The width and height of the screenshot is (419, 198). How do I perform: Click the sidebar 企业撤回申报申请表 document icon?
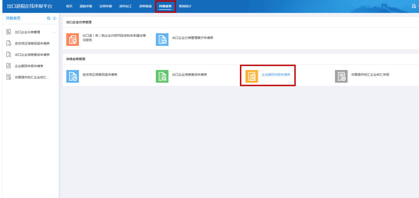(x=9, y=66)
